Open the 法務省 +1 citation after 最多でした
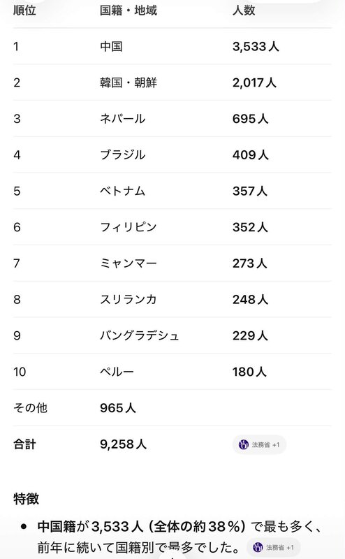The height and width of the screenshot is (559, 345). 273,547
